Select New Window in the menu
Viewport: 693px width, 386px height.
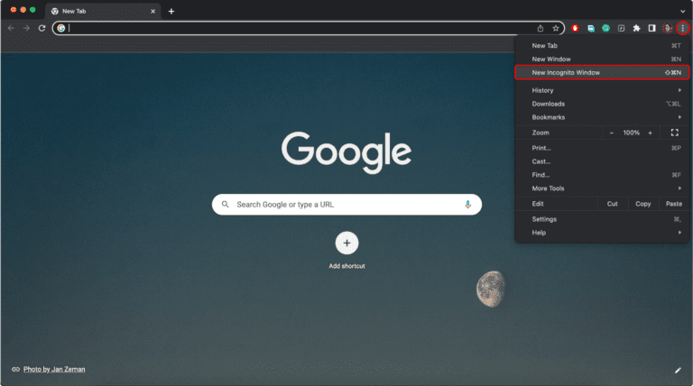[x=603, y=60]
